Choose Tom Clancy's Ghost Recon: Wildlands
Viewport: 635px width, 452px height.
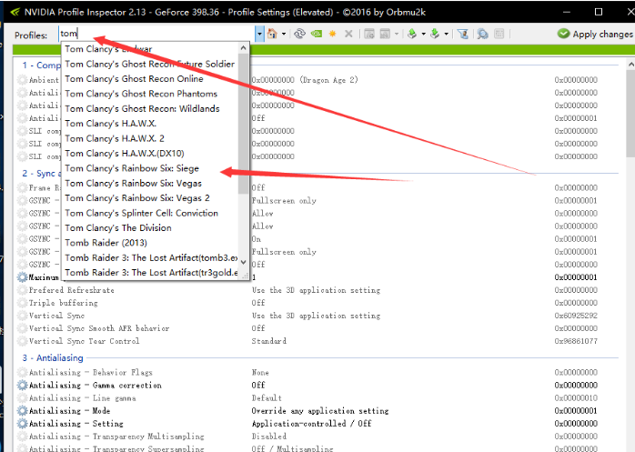coord(142,108)
